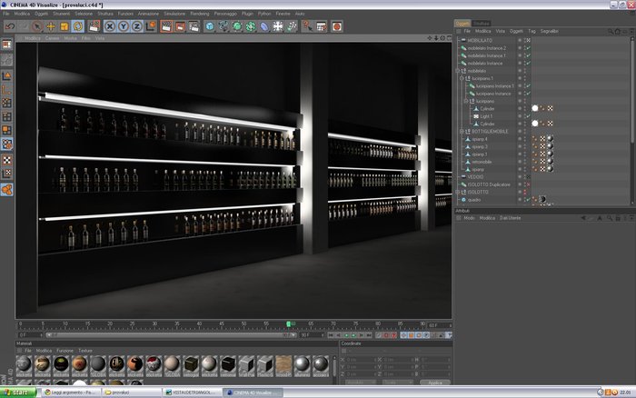Screen dimensions: 636x398
Task: Select the Move tool icon
Action: (51, 26)
